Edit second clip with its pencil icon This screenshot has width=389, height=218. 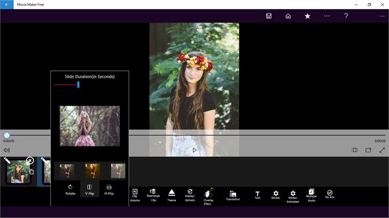(44, 161)
